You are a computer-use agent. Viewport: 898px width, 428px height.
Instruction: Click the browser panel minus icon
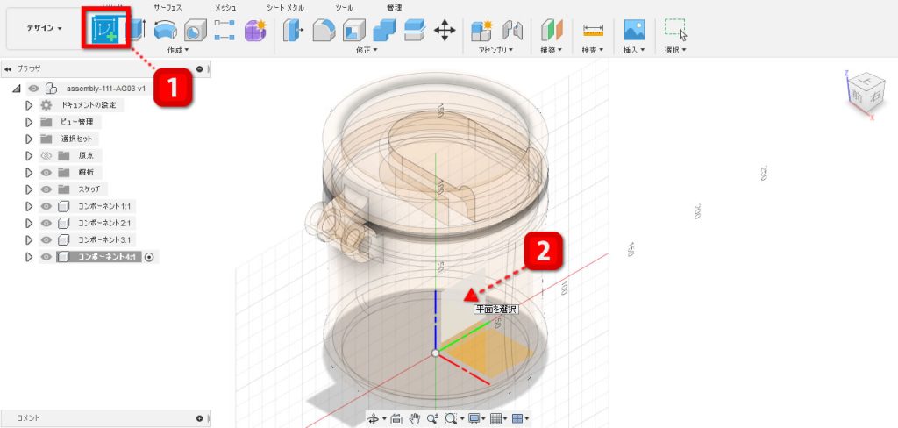(199, 68)
